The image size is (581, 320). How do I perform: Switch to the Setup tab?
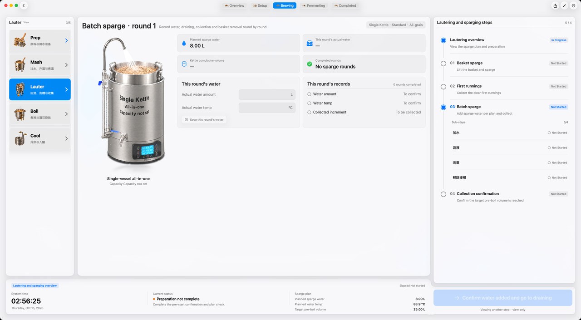(260, 5)
